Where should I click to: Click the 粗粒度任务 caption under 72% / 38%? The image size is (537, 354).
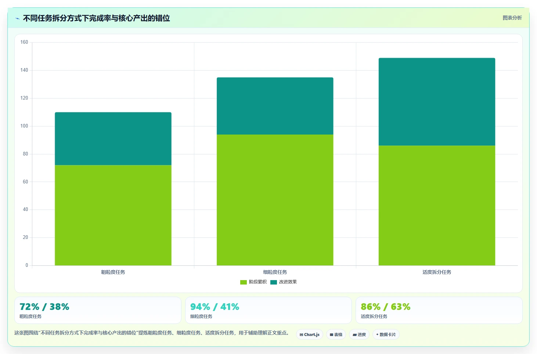[30, 317]
